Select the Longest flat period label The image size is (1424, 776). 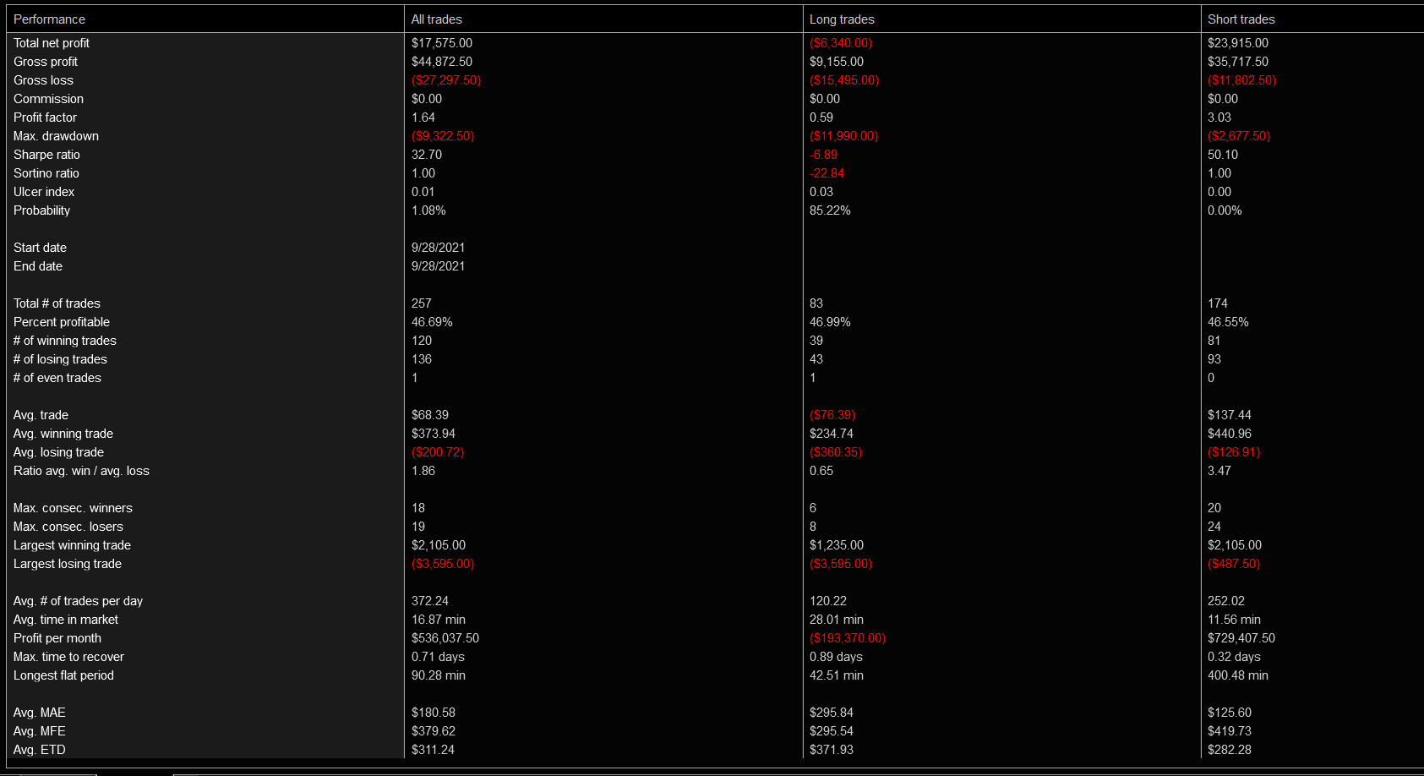tap(63, 675)
